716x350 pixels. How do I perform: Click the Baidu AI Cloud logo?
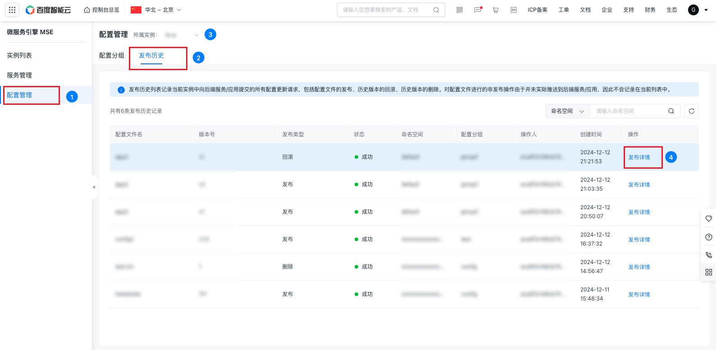tap(48, 10)
